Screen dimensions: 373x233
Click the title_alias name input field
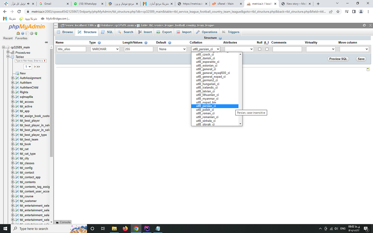point(71,49)
